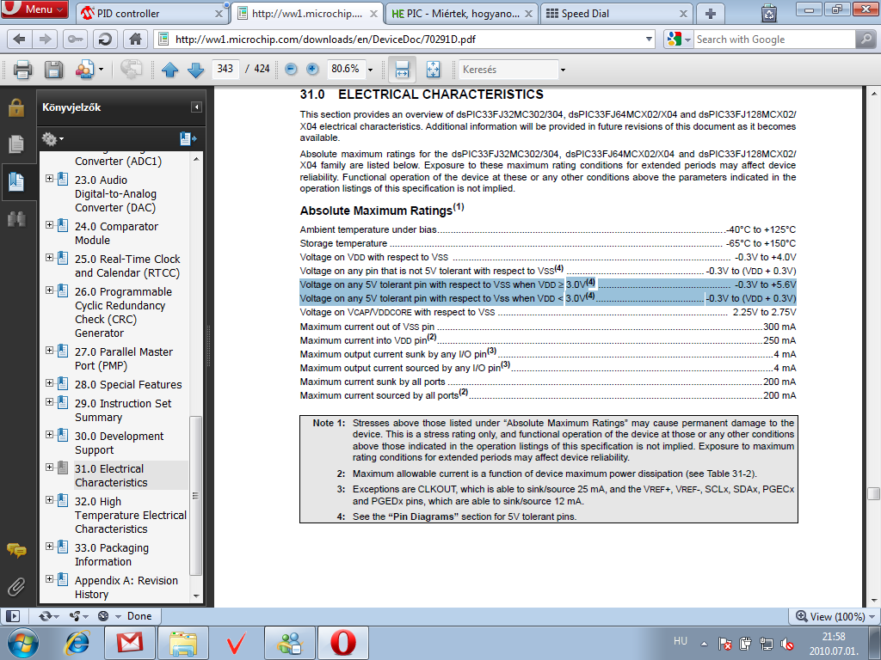Print the PDF with printer icon

[x=22, y=70]
